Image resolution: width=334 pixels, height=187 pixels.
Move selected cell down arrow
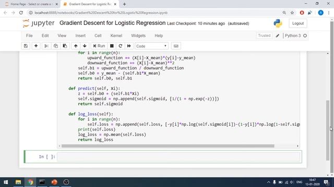[85, 46]
